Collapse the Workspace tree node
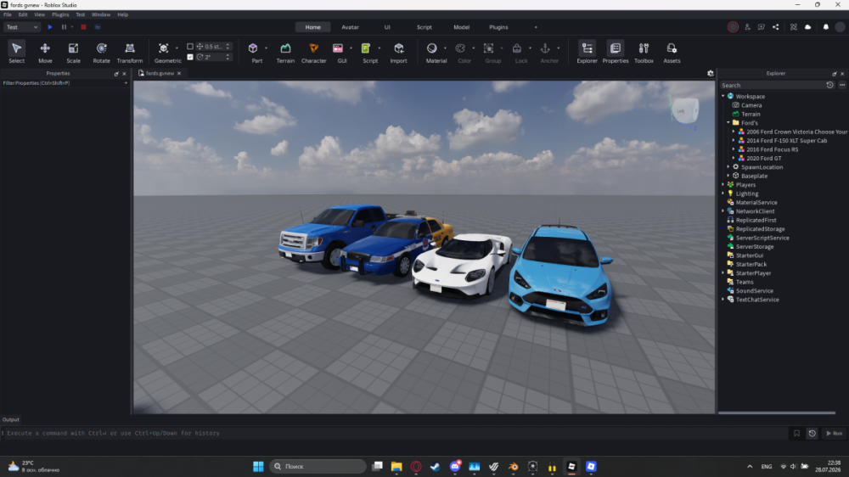 [722, 96]
